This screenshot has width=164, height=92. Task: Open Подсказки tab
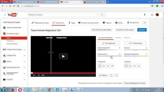[x=108, y=23]
